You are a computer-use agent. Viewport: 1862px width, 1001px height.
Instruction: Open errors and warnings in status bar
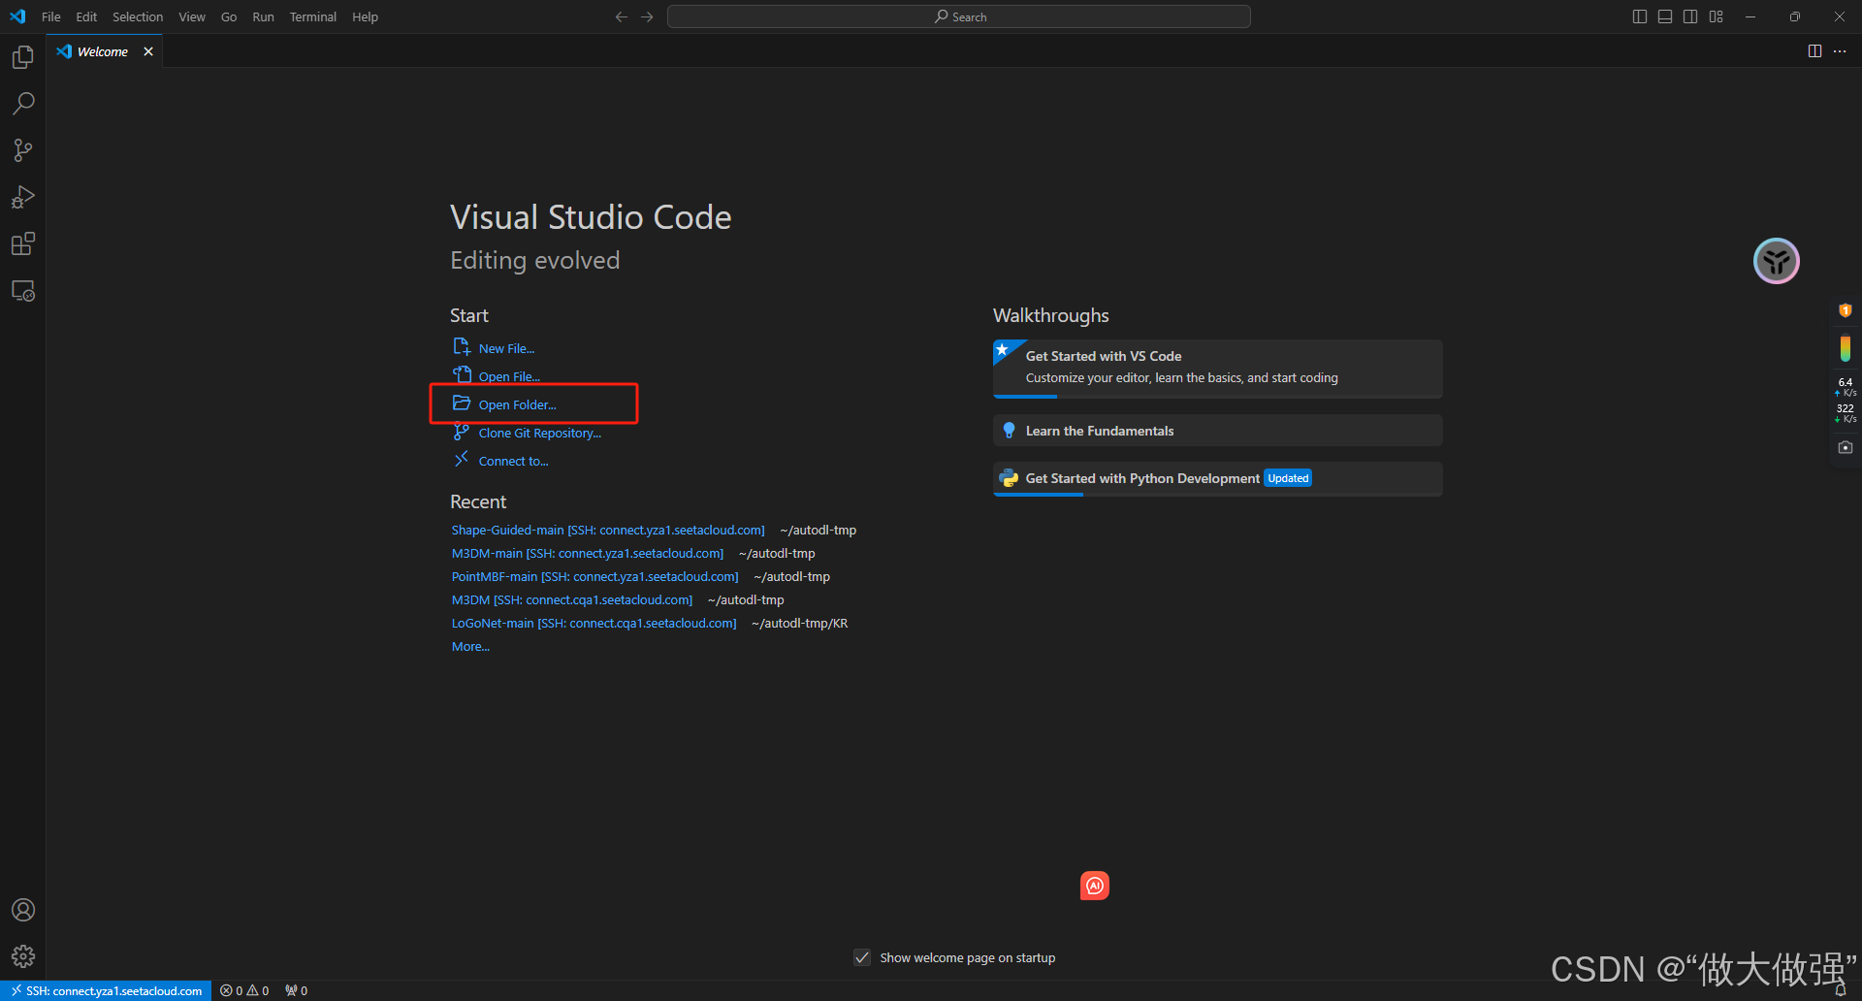pyautogui.click(x=244, y=990)
